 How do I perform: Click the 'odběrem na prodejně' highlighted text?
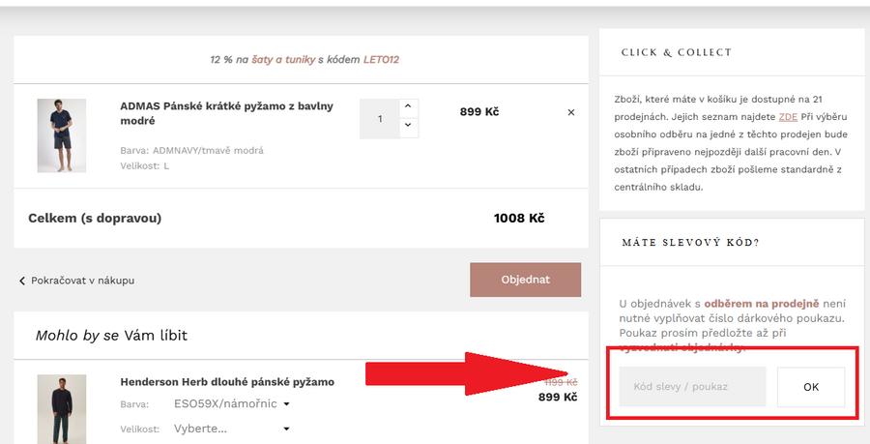pyautogui.click(x=762, y=303)
